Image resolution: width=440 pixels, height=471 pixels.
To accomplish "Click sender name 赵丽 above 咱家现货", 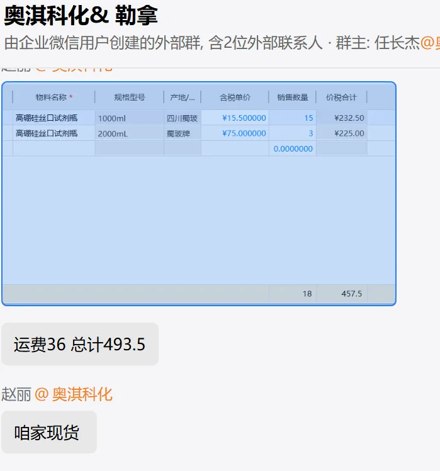I will (16, 394).
